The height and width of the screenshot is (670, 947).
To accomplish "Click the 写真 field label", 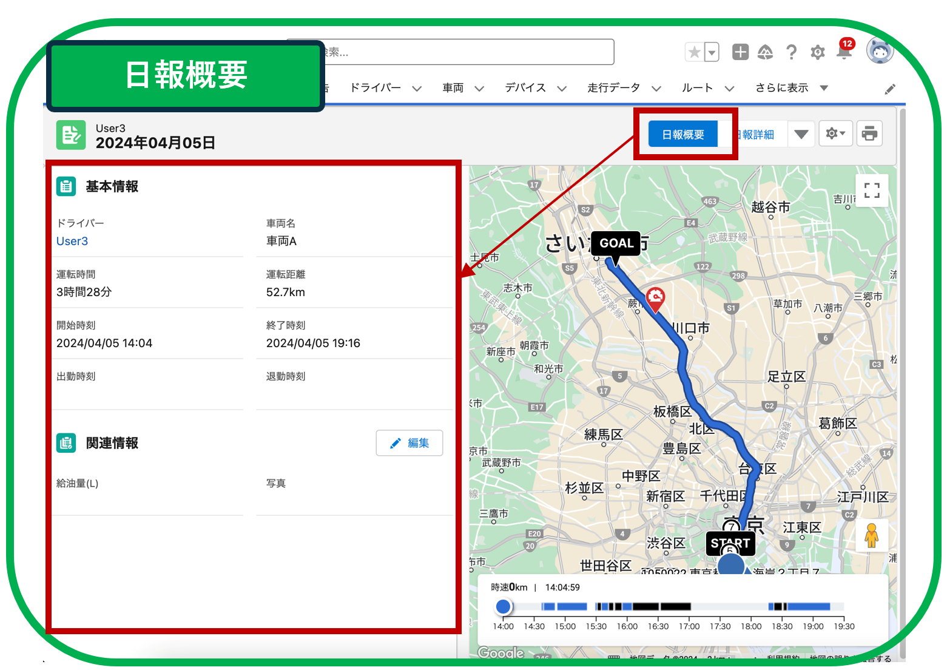I will (x=276, y=483).
